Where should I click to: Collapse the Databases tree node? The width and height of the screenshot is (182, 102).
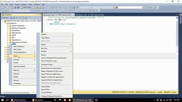5,23
